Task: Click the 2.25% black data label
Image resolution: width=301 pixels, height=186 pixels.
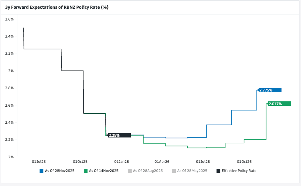Action: tap(119, 135)
